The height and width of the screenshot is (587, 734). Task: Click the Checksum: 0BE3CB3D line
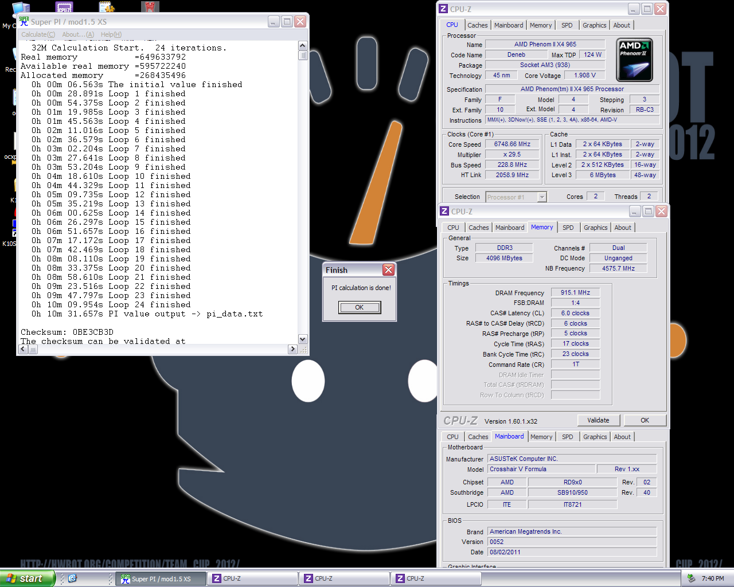[x=67, y=332]
